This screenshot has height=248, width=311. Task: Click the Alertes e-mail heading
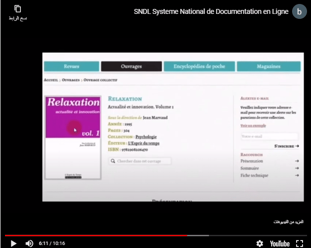coord(255,98)
